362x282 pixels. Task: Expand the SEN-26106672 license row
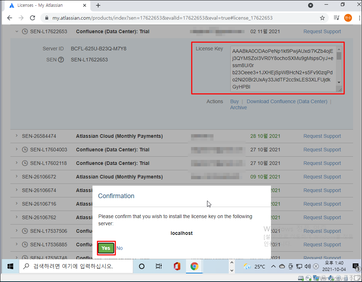(x=17, y=176)
